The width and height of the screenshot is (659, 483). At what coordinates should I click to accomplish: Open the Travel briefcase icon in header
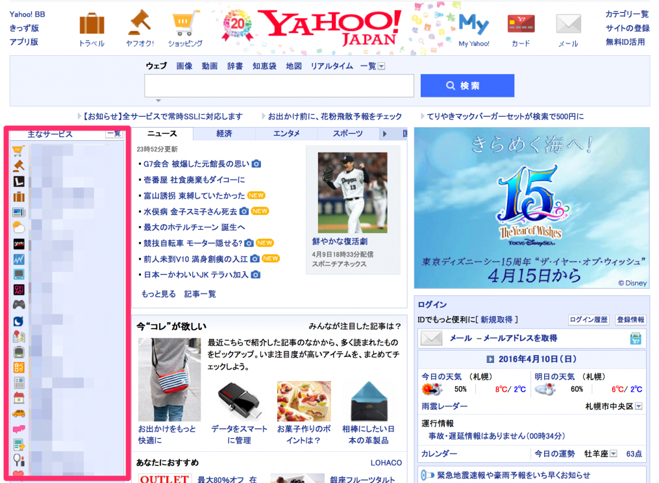point(92,23)
